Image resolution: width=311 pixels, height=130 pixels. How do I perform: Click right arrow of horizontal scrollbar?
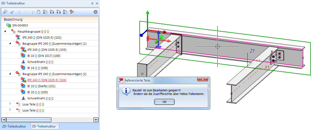point(96,120)
